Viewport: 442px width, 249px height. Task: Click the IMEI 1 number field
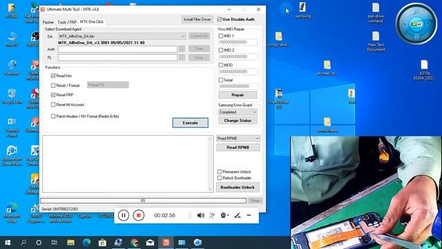(238, 42)
